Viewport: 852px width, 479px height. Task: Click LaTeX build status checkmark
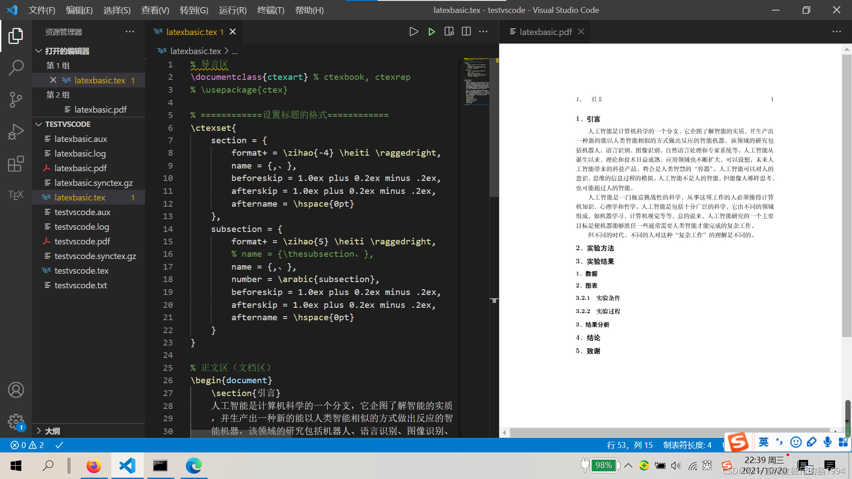point(59,445)
